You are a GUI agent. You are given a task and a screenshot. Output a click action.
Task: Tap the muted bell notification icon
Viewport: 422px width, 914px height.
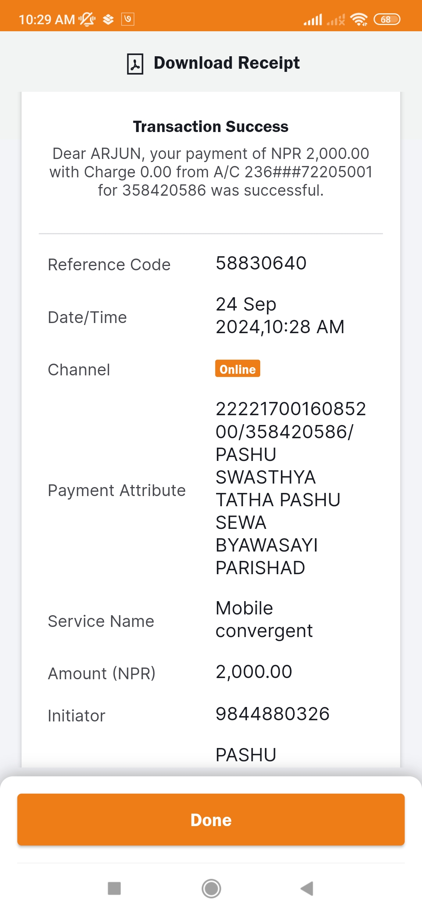tap(87, 19)
